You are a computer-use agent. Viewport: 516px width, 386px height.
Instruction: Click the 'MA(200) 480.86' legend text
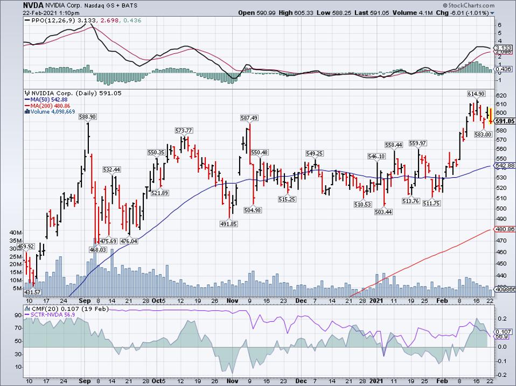pos(50,106)
